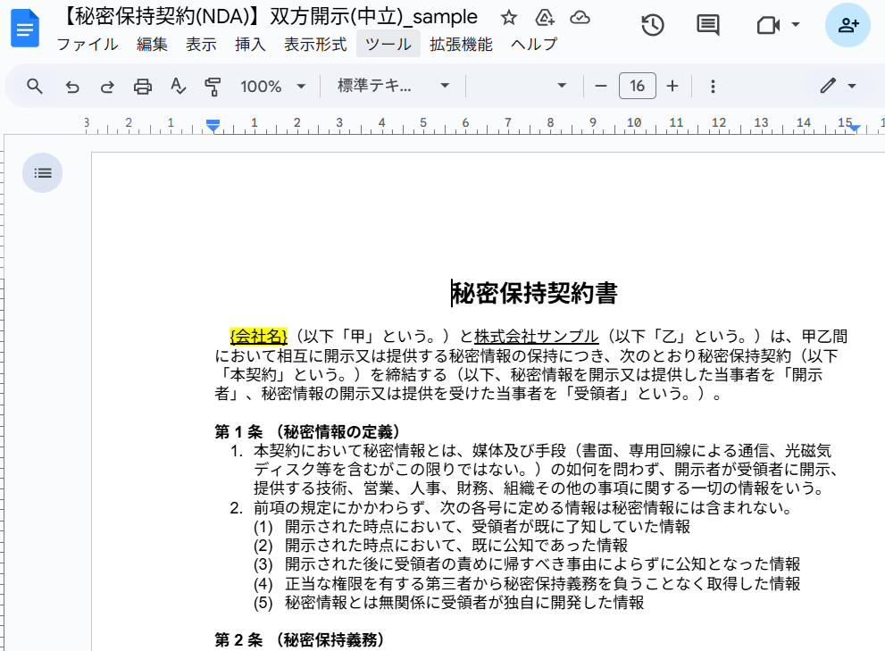This screenshot has height=651, width=885.
Task: Run spelling and grammar check
Action: click(x=178, y=87)
